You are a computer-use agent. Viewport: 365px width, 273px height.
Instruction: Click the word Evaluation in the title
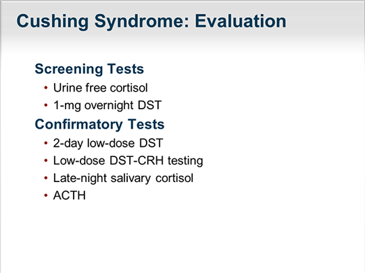(x=241, y=21)
